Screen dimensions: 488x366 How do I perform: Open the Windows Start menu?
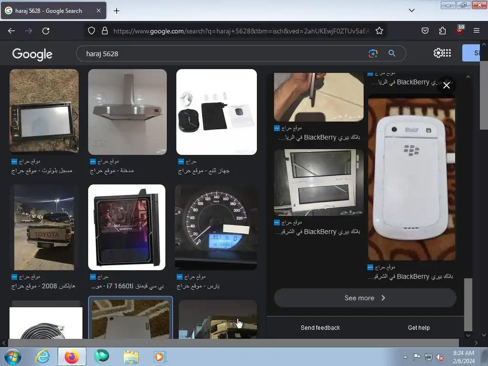point(12,356)
